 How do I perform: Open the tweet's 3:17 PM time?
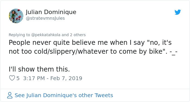(34, 78)
